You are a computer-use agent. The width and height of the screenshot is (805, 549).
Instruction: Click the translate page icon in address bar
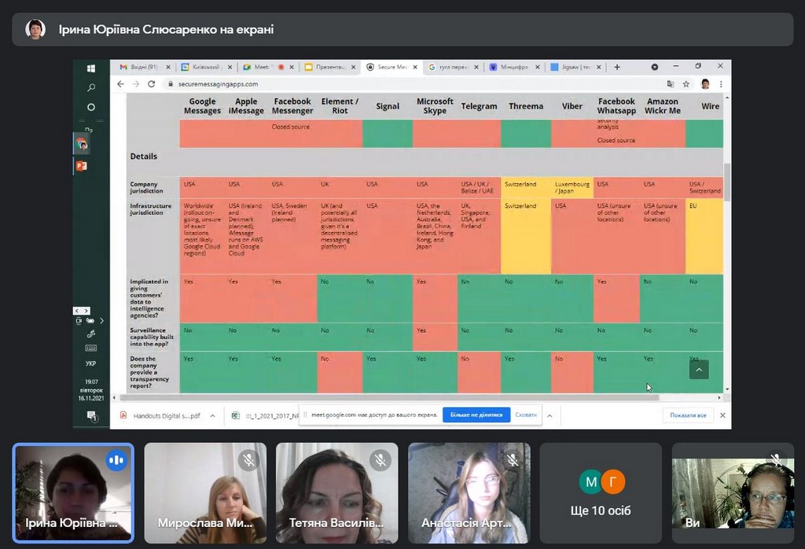pyautogui.click(x=671, y=83)
